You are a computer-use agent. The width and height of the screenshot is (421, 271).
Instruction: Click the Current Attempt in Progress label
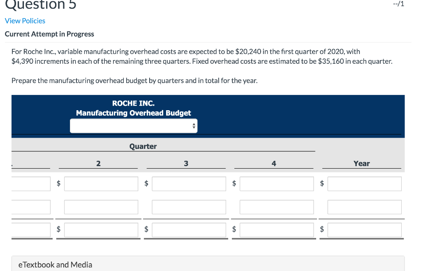(x=49, y=34)
